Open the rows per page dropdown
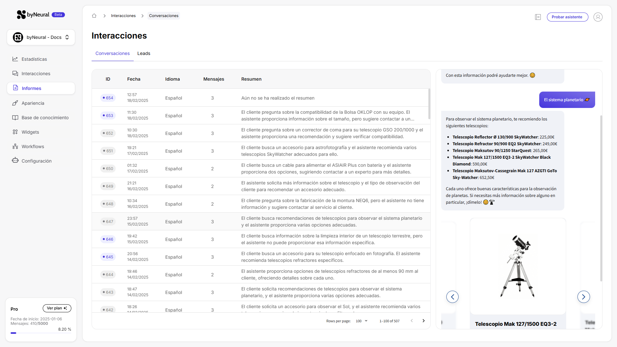 pyautogui.click(x=362, y=321)
